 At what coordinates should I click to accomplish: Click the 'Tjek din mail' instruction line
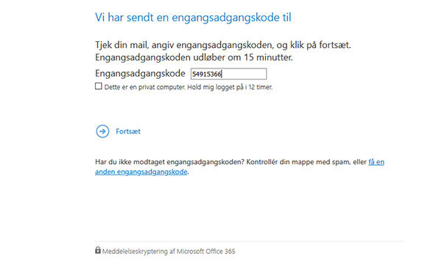[x=223, y=45]
